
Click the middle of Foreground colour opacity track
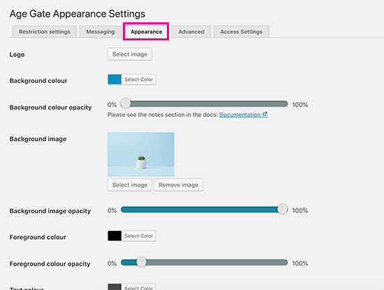[x=205, y=262]
